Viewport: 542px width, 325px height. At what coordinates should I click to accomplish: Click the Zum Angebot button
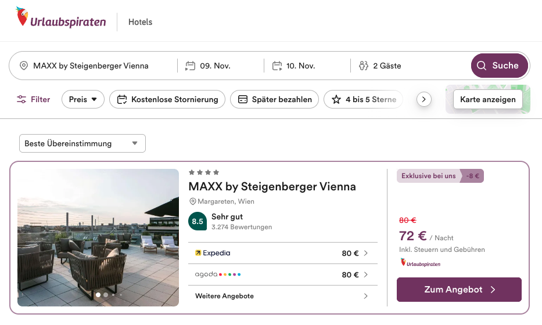pyautogui.click(x=459, y=290)
